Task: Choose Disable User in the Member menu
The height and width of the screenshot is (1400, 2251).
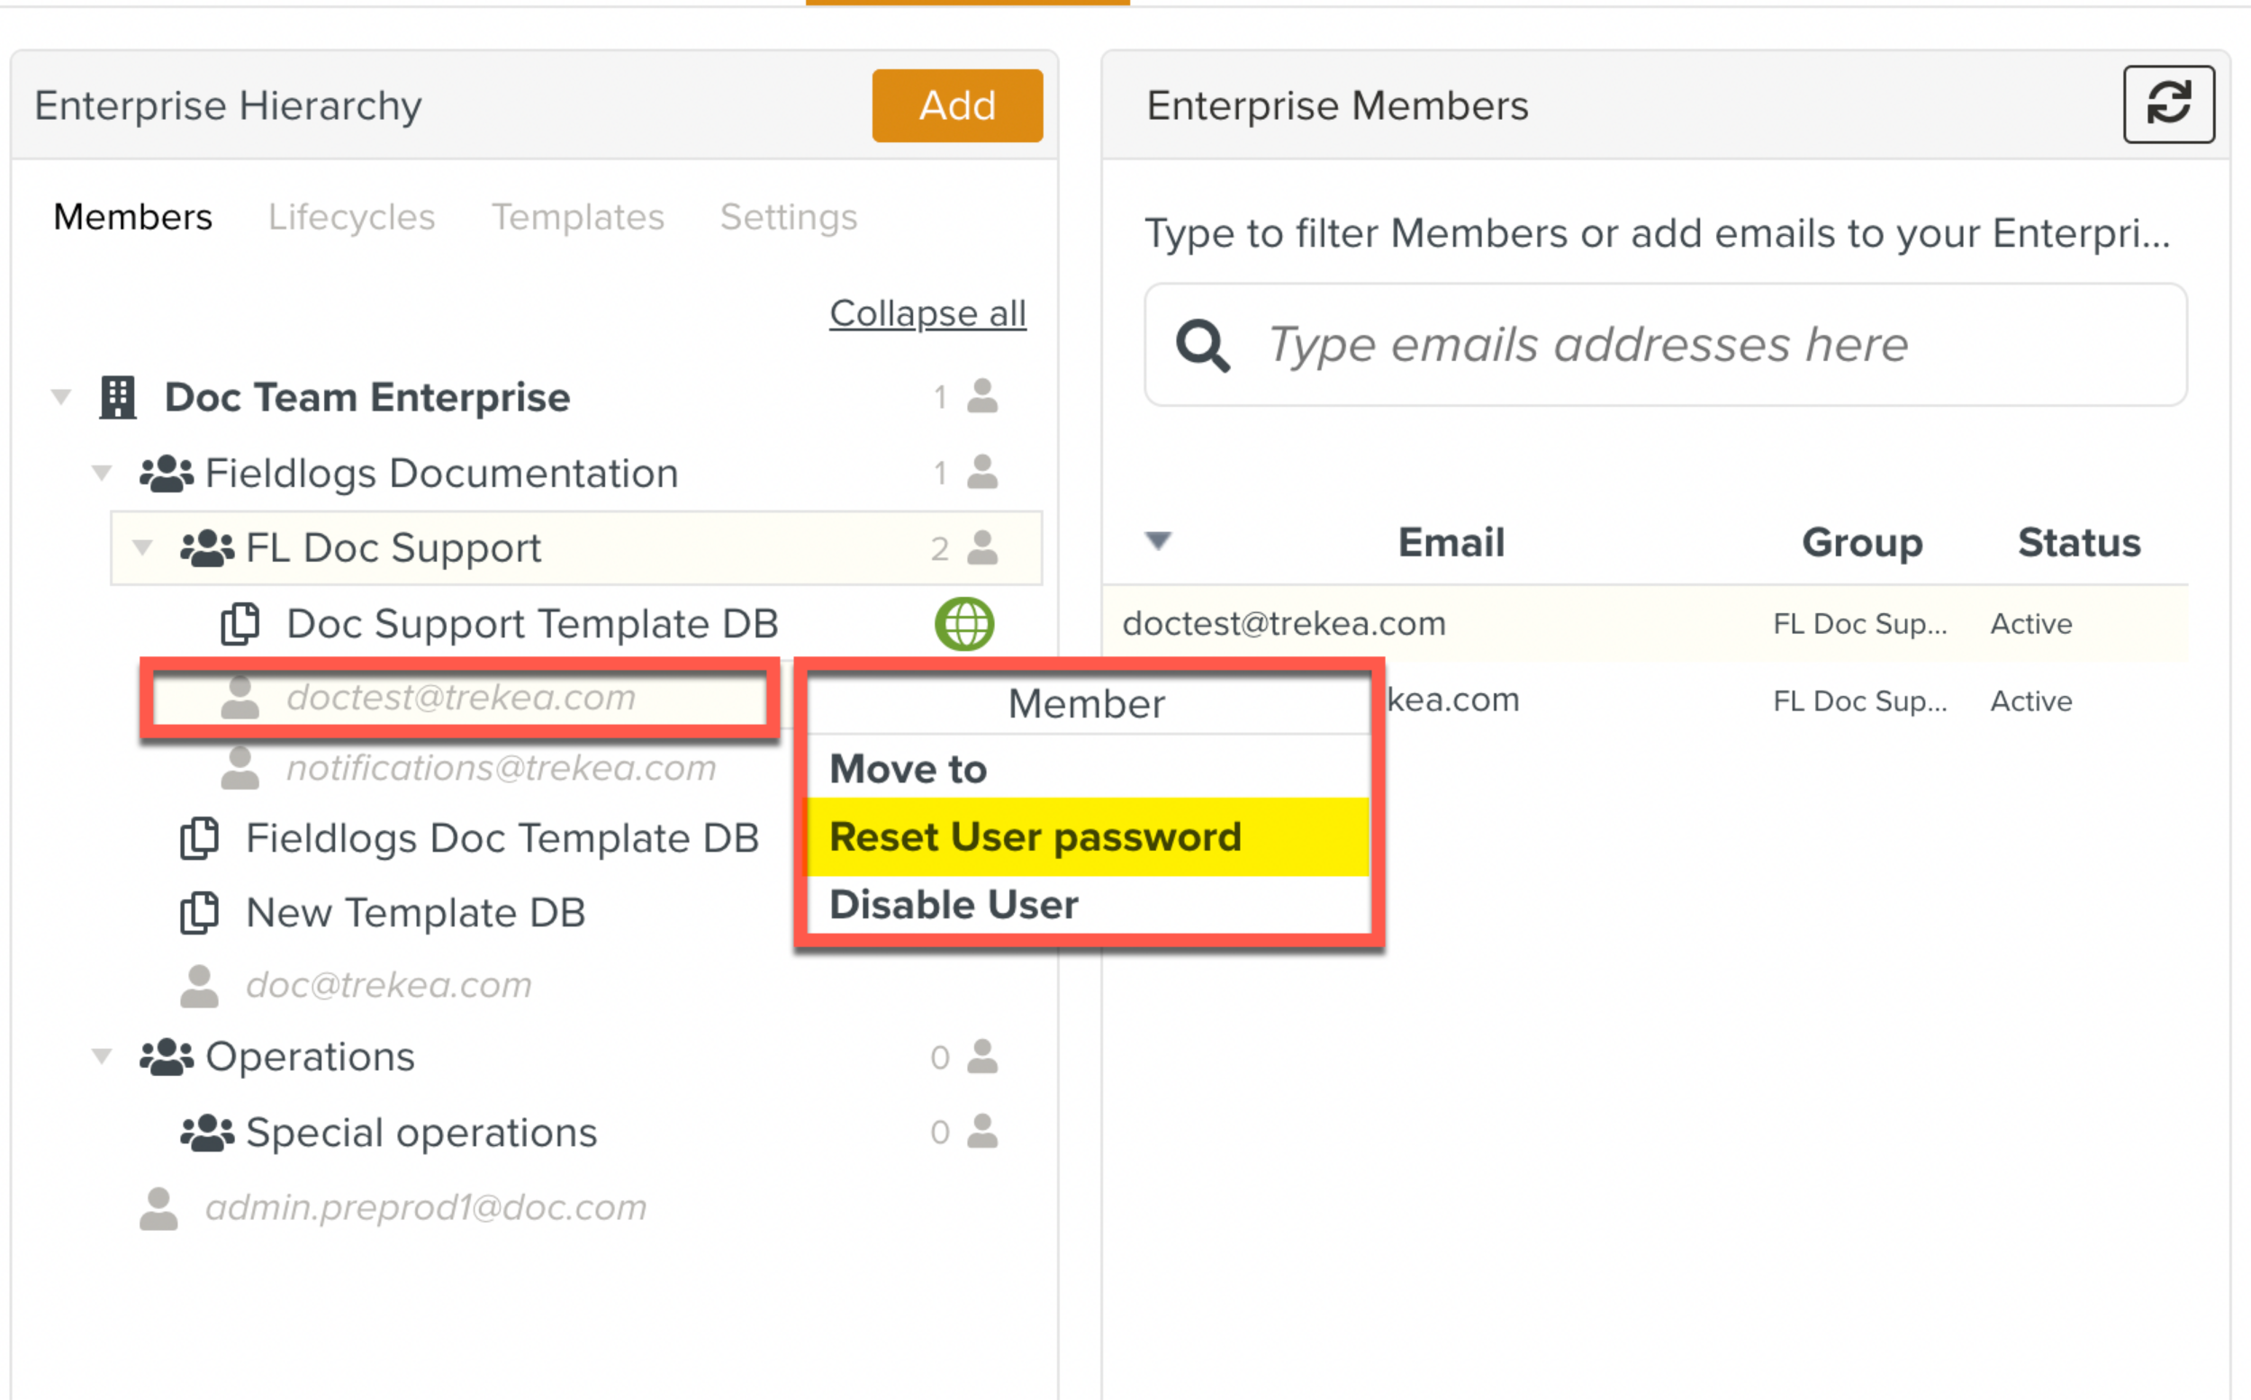Action: tap(954, 905)
